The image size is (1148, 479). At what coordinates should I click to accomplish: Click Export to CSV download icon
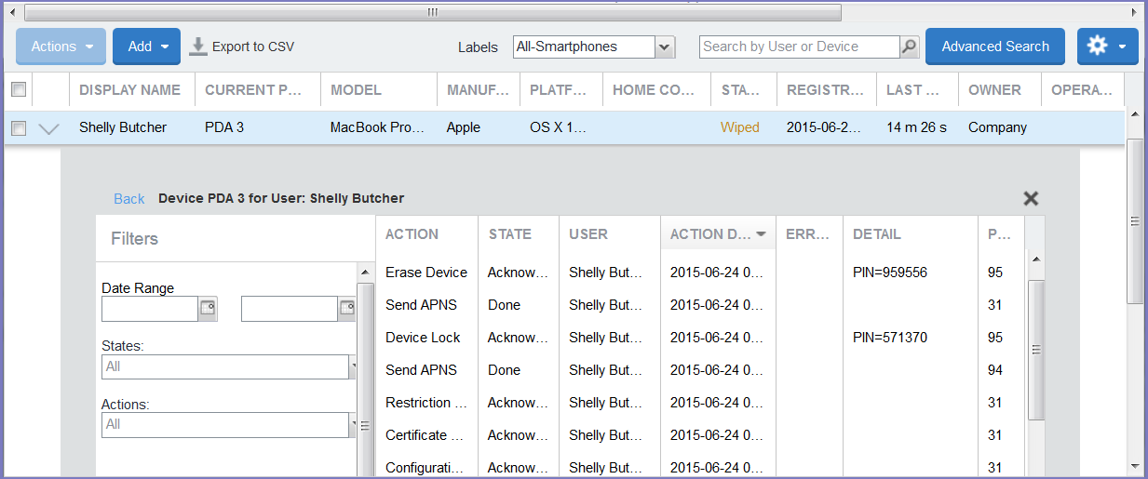[198, 47]
